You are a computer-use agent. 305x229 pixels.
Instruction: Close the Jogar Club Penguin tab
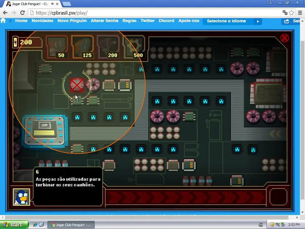click(x=57, y=4)
